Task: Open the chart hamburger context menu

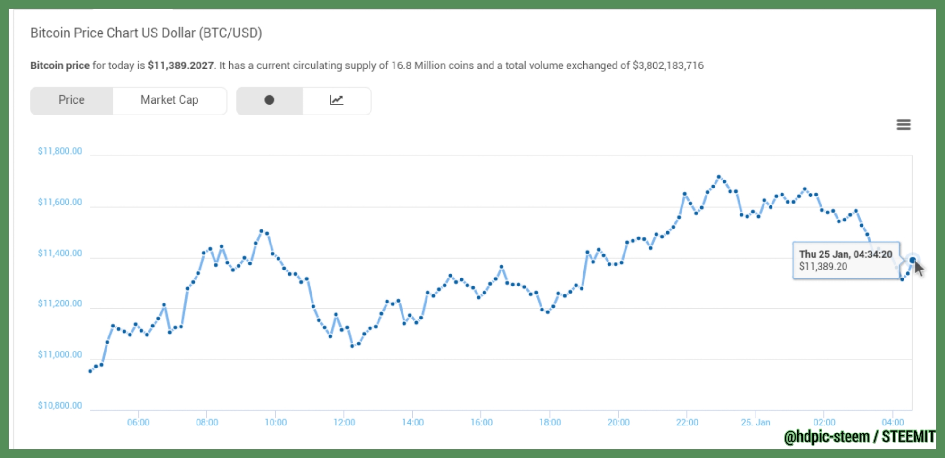Action: coord(903,124)
